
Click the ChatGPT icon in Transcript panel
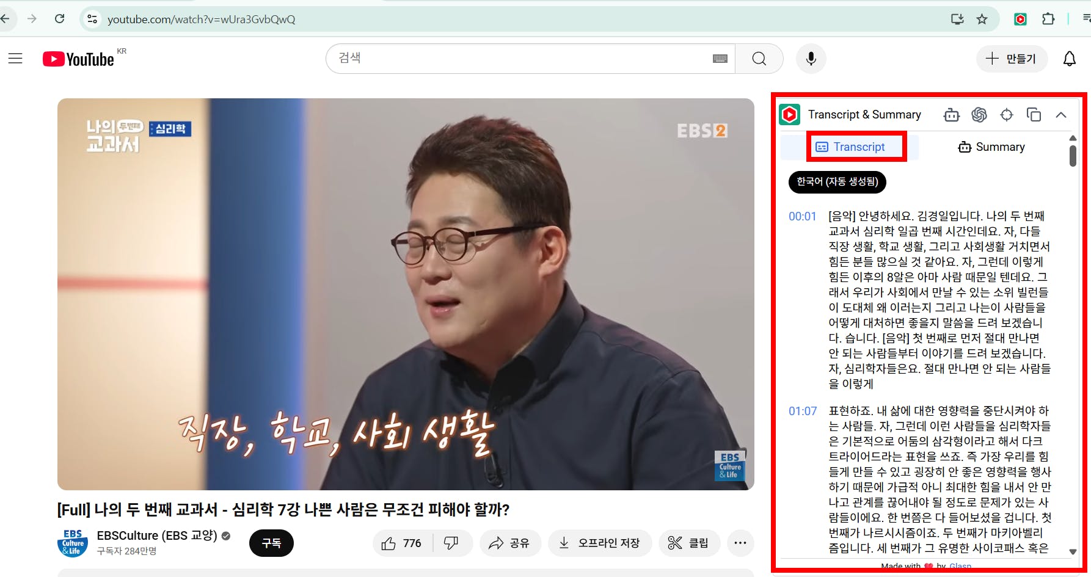[x=979, y=115]
